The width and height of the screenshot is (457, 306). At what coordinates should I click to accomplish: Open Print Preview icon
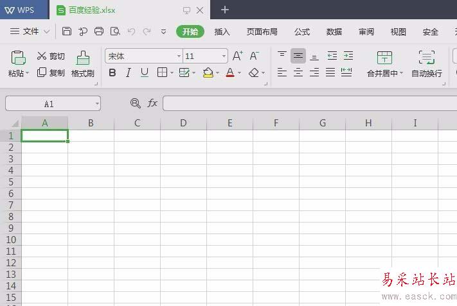click(x=115, y=31)
